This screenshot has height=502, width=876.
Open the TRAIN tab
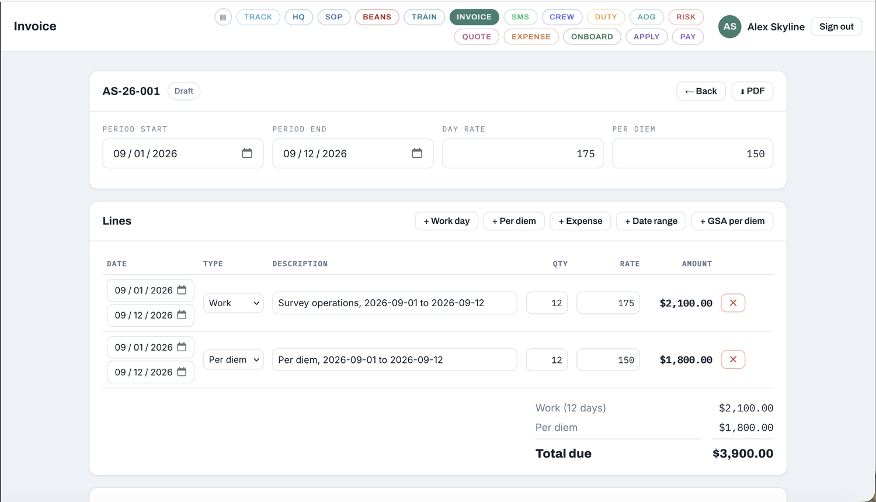click(425, 17)
